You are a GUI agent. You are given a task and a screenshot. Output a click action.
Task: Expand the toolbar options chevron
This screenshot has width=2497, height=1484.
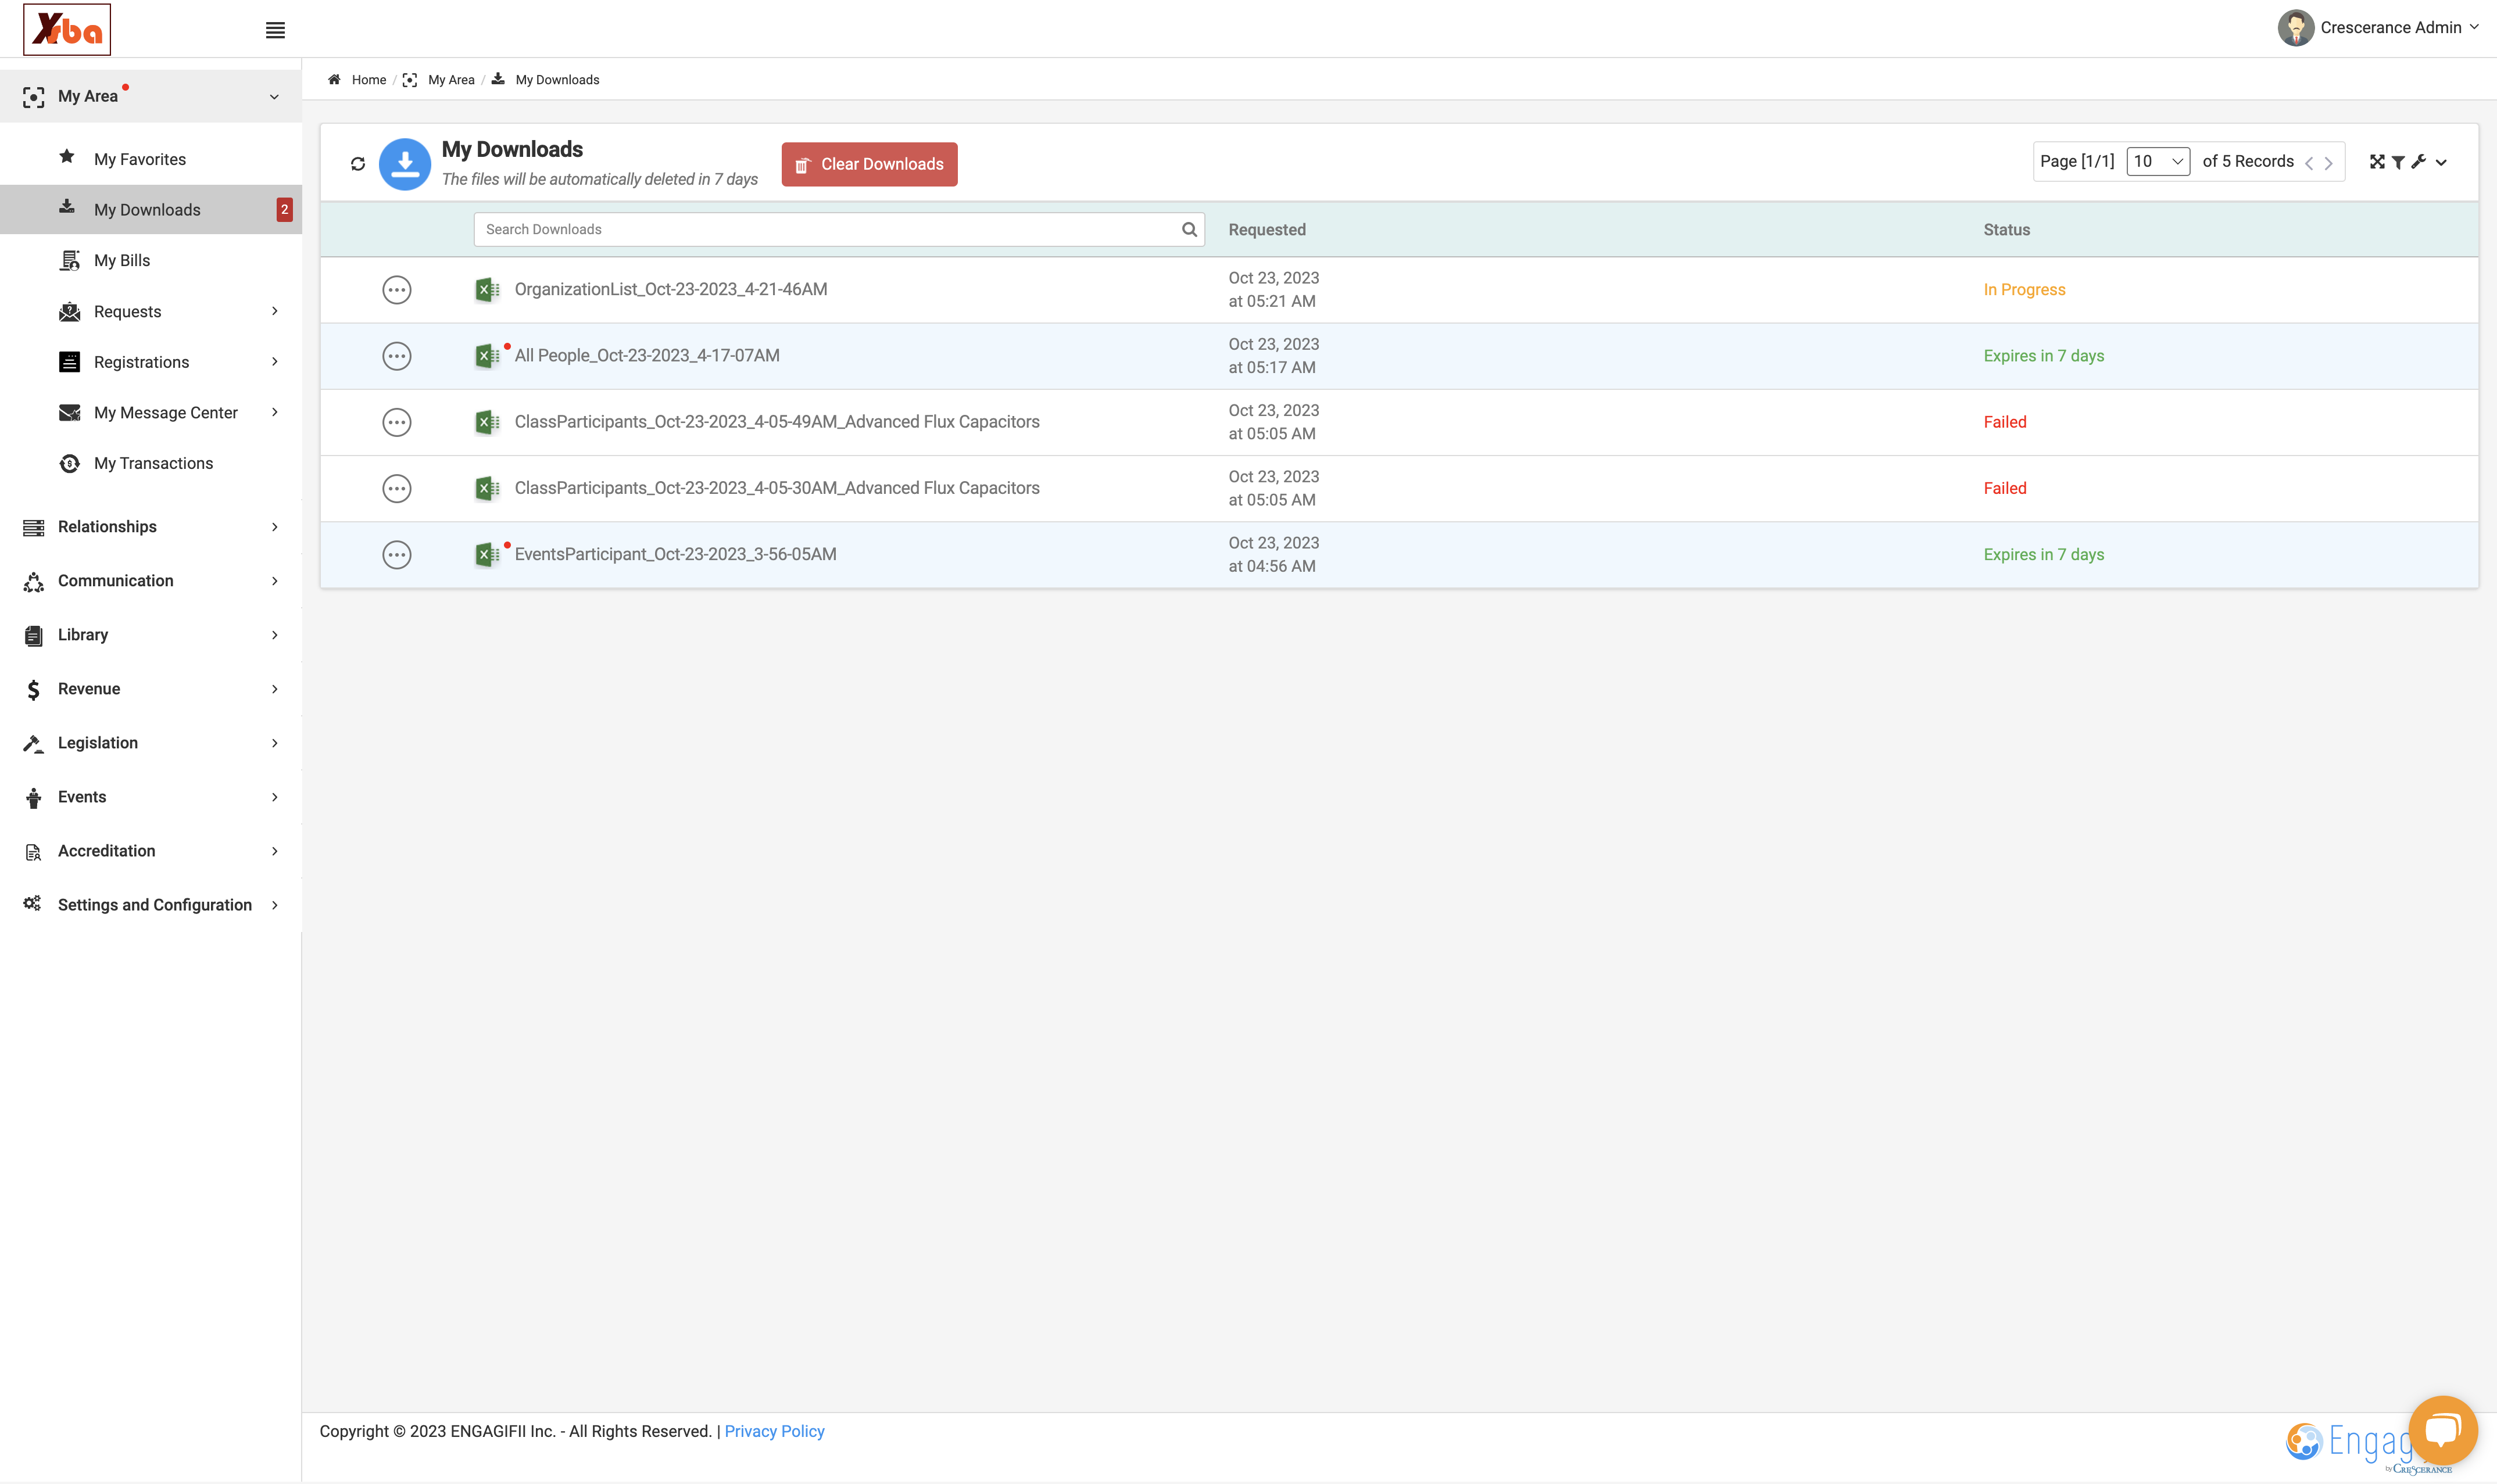pyautogui.click(x=2441, y=163)
